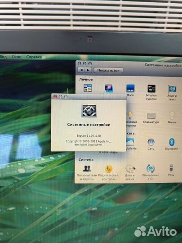
Task: Open Пользователи и группы icon
Action: tap(87, 168)
